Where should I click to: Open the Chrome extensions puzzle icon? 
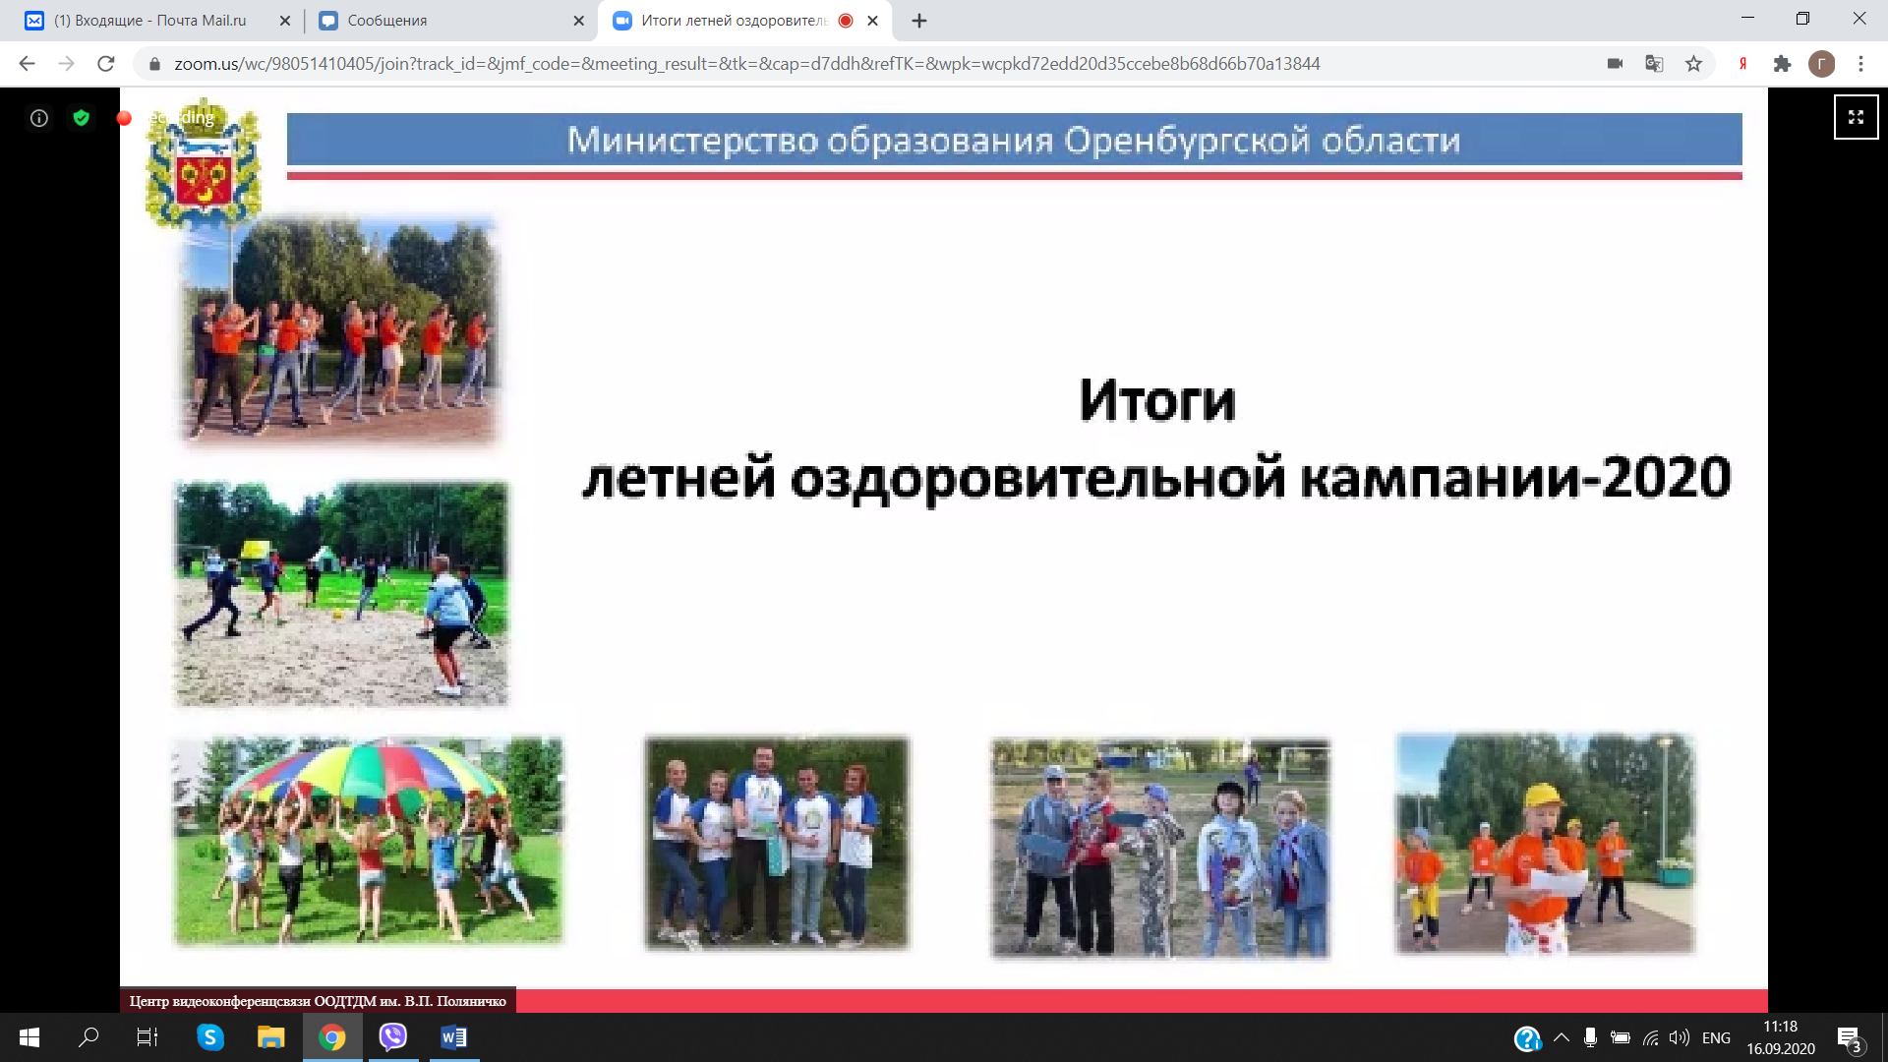(x=1782, y=64)
